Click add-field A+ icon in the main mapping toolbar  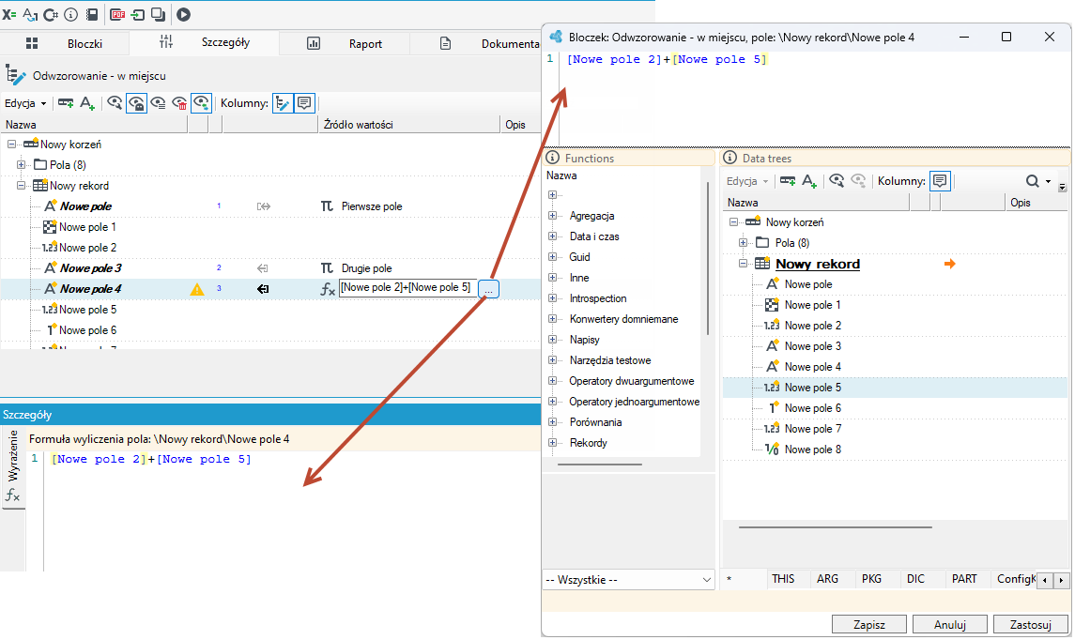[x=87, y=103]
